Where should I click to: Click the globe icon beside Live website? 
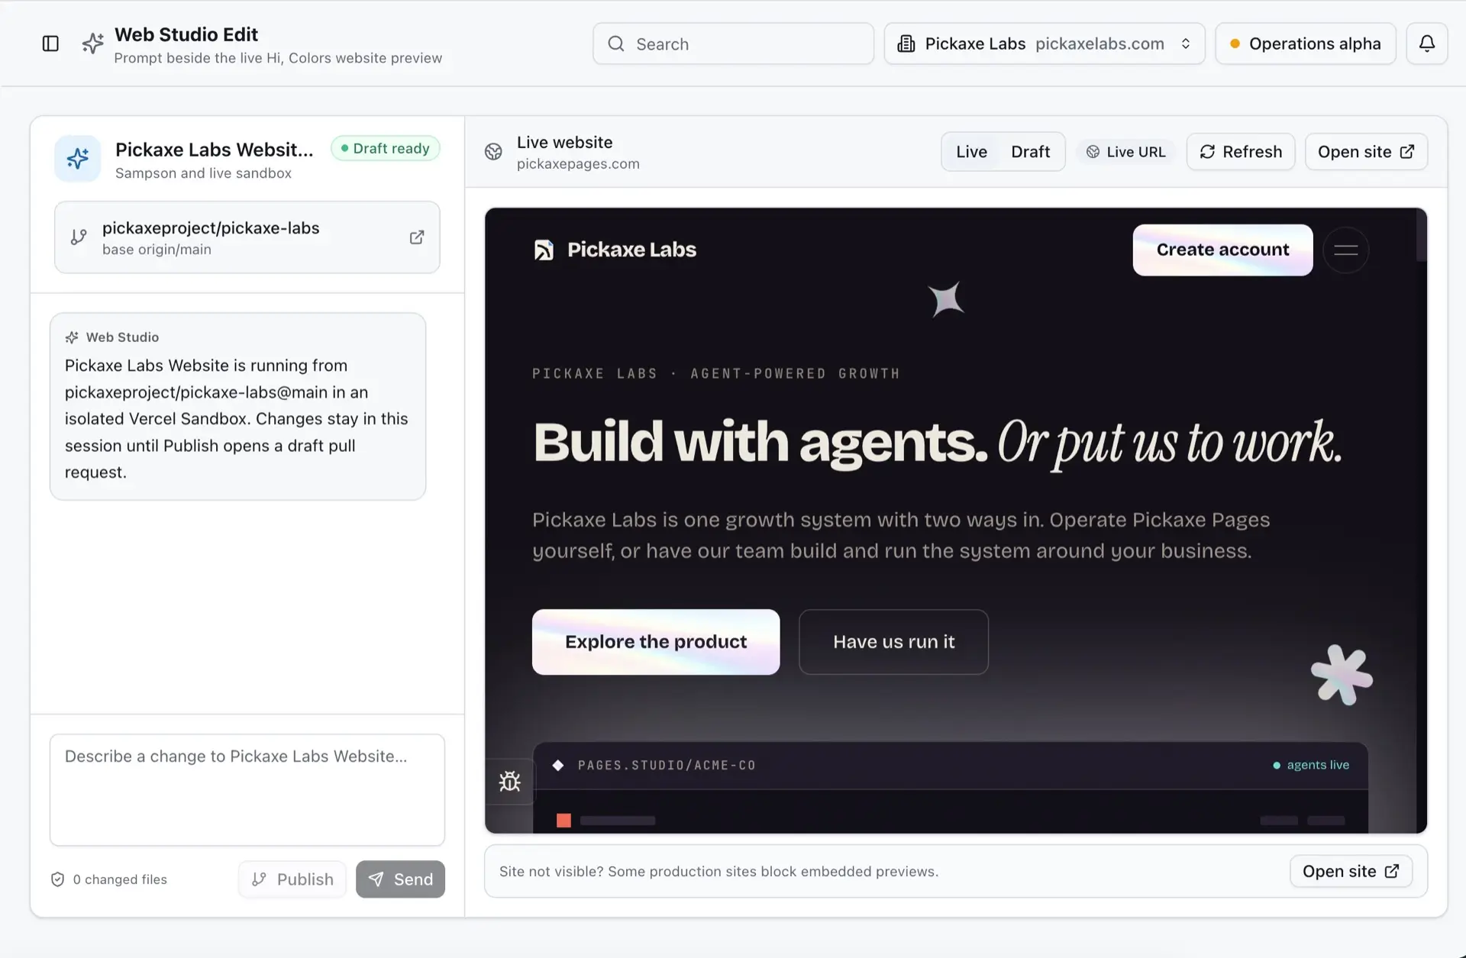[x=493, y=152]
